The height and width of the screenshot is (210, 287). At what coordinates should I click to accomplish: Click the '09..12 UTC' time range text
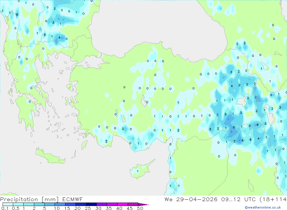pos(239,199)
